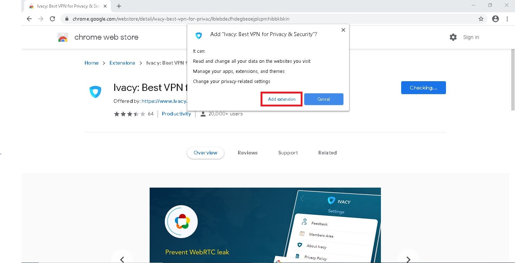Restore the Chrome window with title-bar restore button
The width and height of the screenshot is (515, 263).
tap(490, 5)
